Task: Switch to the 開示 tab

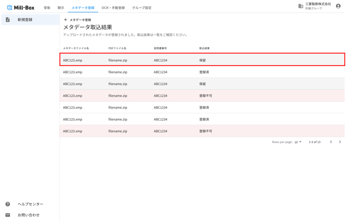Action: coord(61,8)
